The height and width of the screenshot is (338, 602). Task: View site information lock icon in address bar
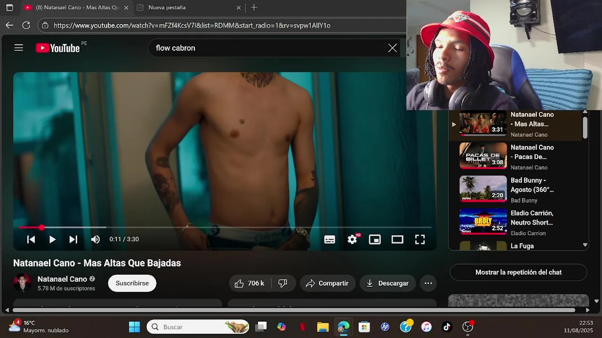pyautogui.click(x=45, y=25)
